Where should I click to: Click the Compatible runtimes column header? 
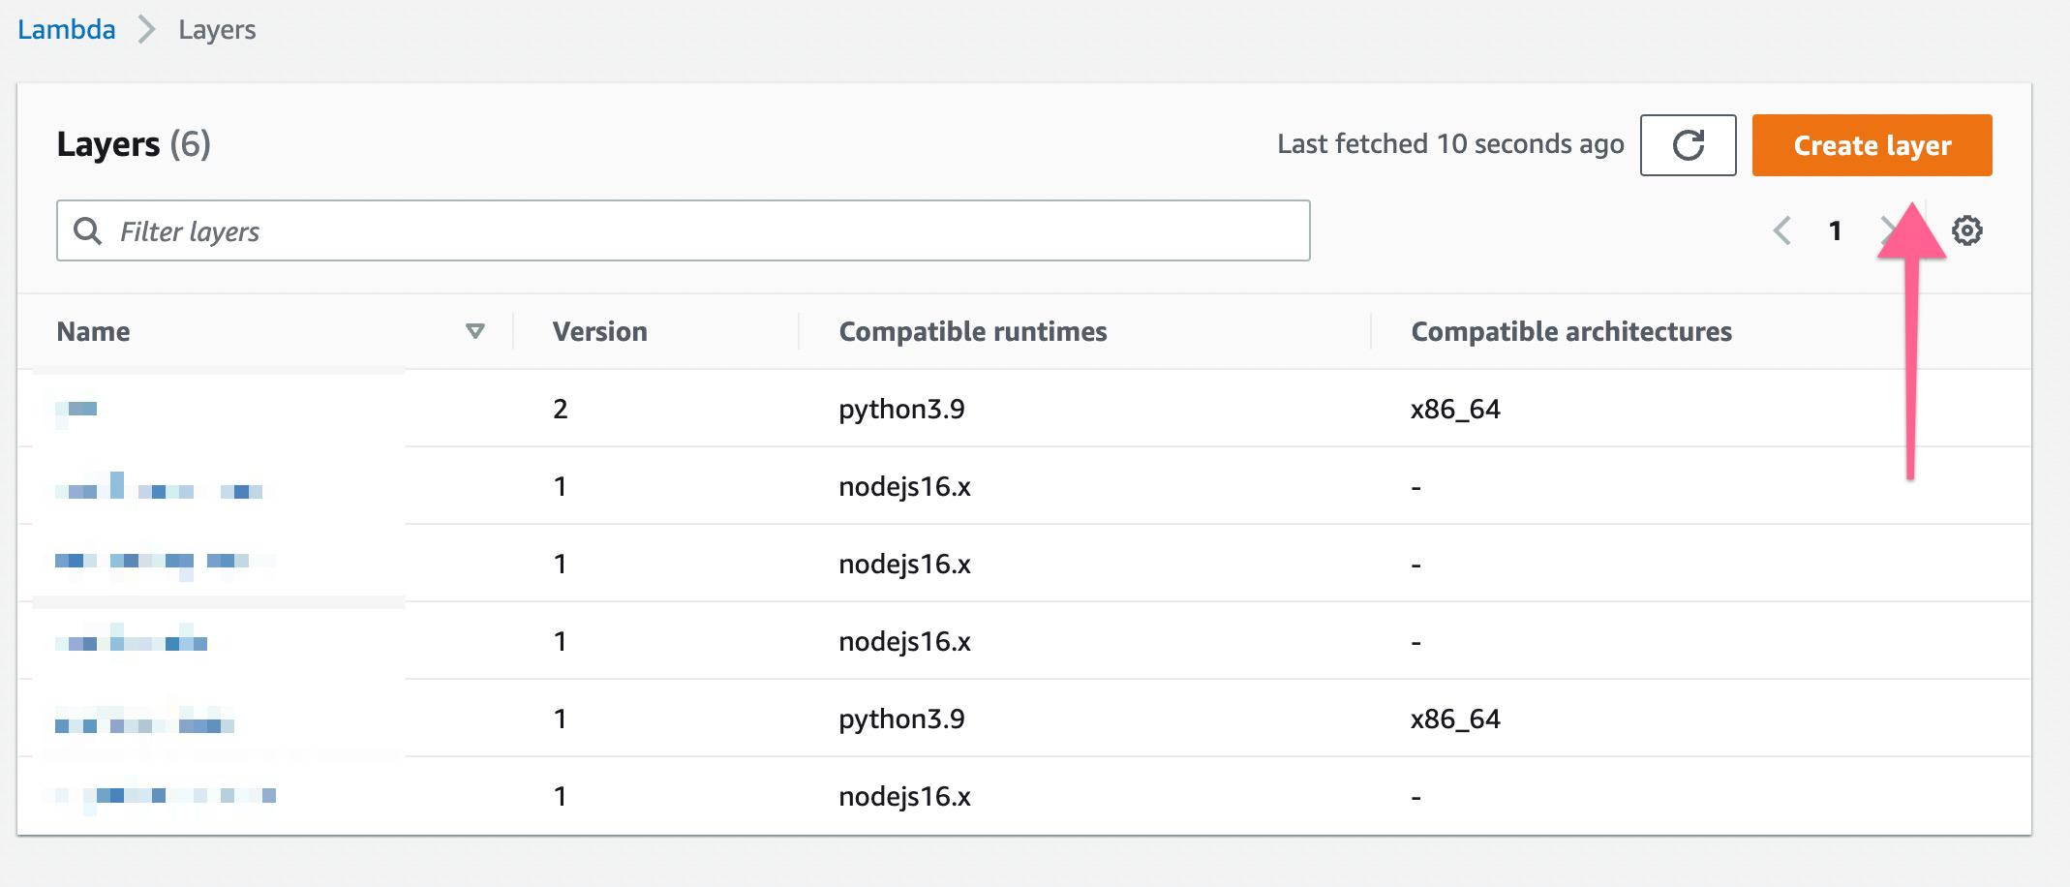point(972,331)
